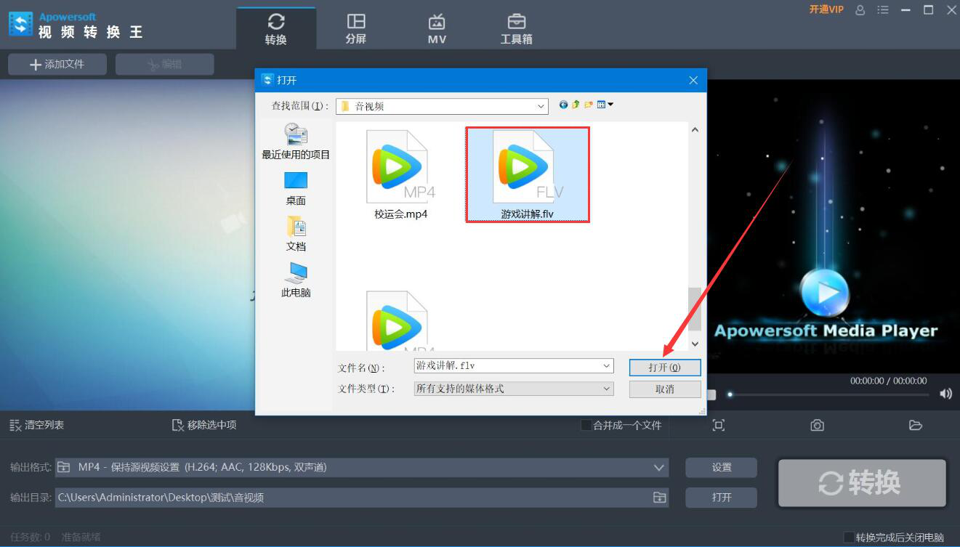Select 最近使用的项目 in the dialog sidebar
The image size is (960, 547).
(296, 142)
